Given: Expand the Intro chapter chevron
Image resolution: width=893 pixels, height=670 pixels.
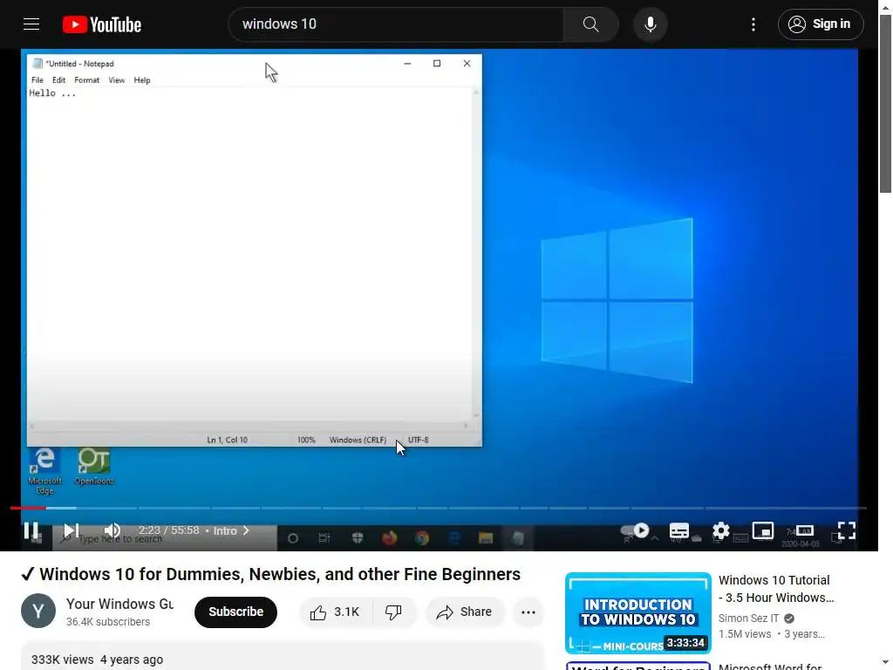Looking at the screenshot, I should (247, 530).
